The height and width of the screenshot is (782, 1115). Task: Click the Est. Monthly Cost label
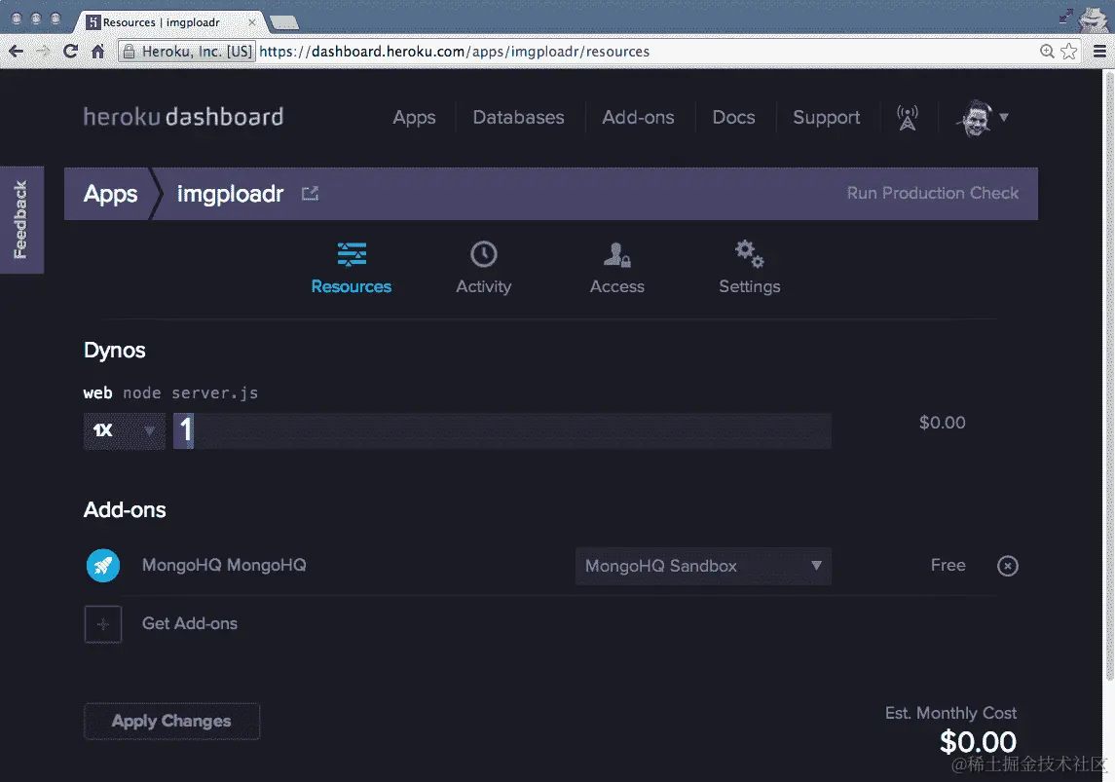(x=950, y=713)
